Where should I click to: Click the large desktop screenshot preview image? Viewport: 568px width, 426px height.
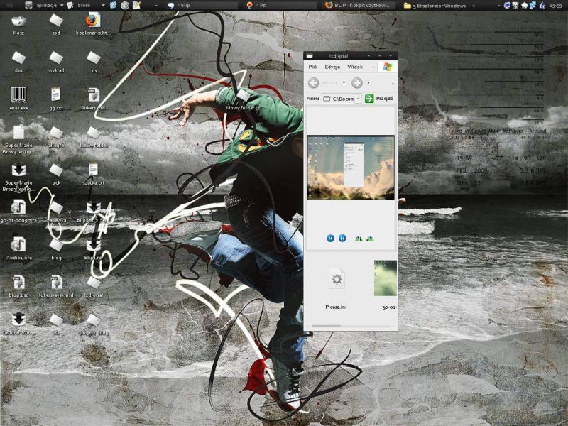[x=351, y=168]
